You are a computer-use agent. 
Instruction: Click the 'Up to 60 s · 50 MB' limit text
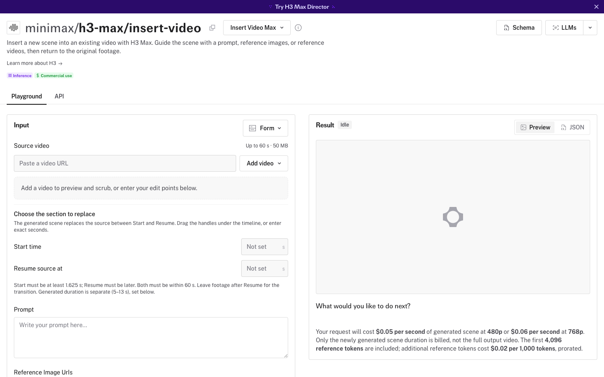[x=267, y=146]
